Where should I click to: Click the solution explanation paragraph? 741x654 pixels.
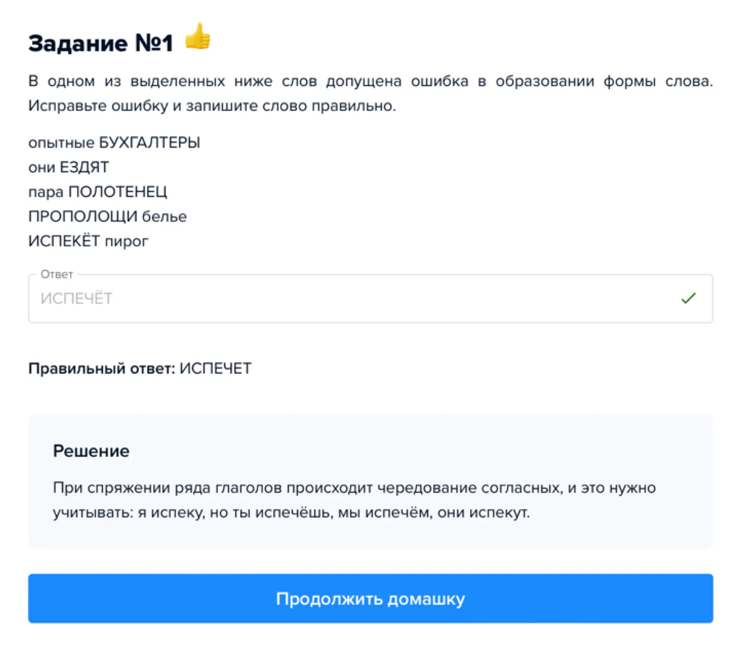354,500
